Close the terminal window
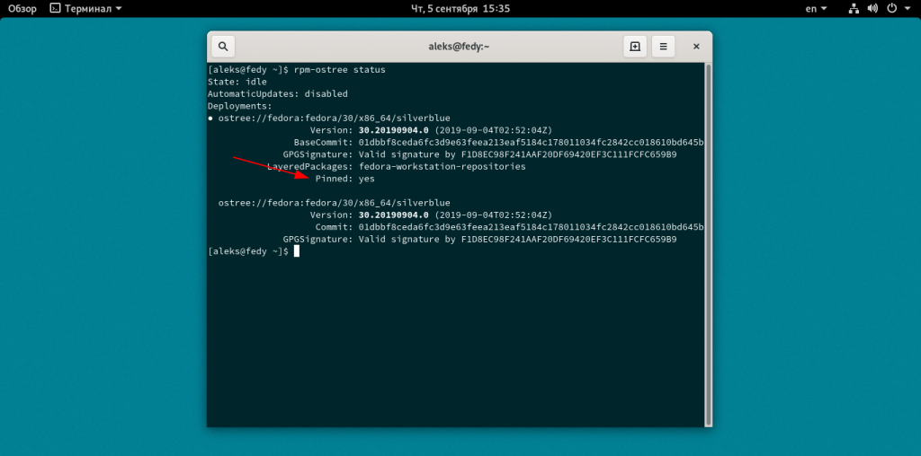Screen dimensions: 921x456 click(695, 47)
